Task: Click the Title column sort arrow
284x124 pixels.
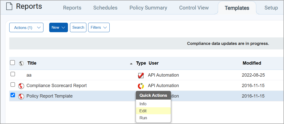Action: pyautogui.click(x=131, y=64)
